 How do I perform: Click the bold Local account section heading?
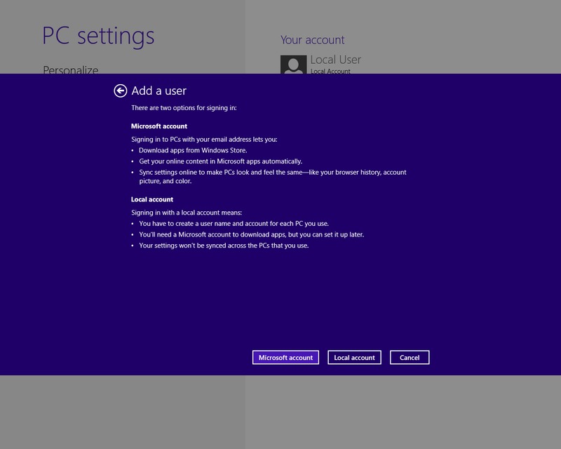click(x=152, y=199)
